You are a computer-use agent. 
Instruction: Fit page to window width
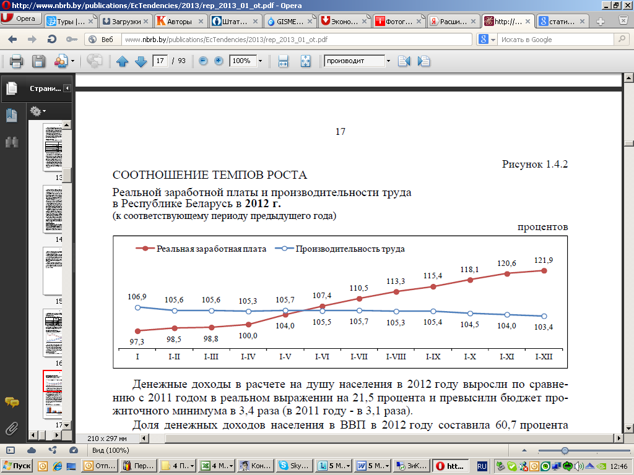click(x=283, y=61)
